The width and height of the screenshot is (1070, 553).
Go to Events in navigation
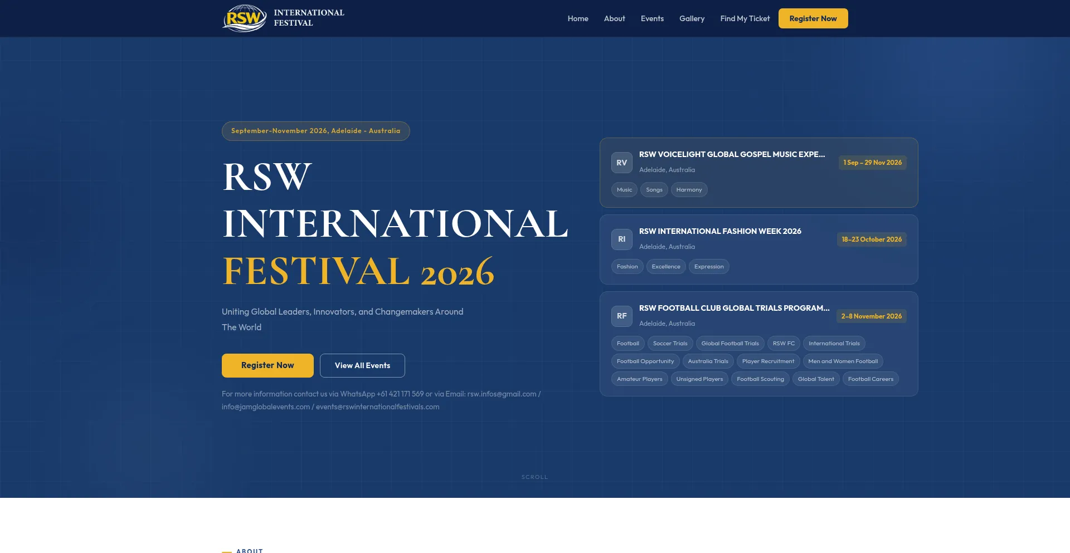tap(652, 18)
